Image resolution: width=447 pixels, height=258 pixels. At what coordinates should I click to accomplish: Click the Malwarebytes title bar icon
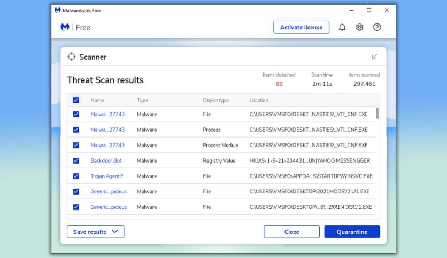click(x=58, y=10)
